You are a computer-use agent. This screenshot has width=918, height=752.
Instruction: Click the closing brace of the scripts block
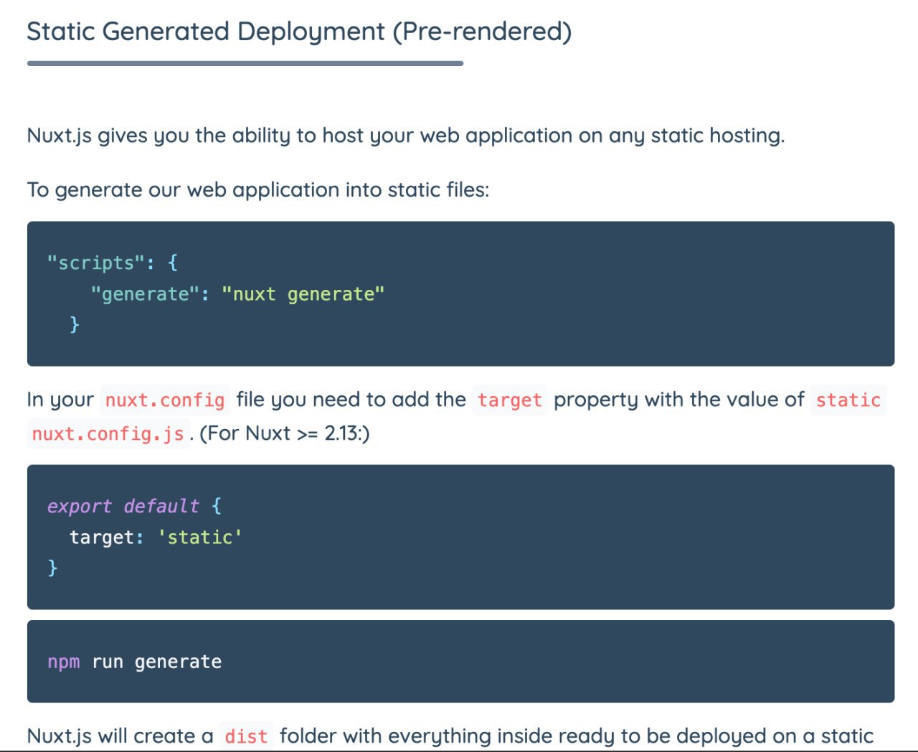74,325
